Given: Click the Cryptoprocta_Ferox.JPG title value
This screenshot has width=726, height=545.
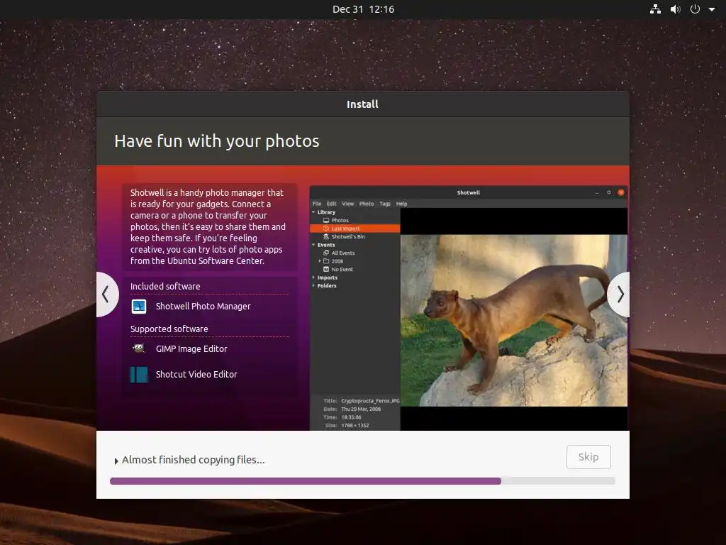Looking at the screenshot, I should [370, 401].
